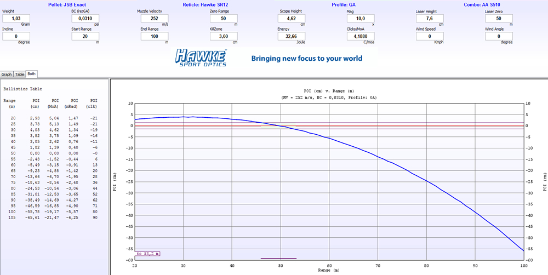Click the Wind Speed input field

click(x=430, y=36)
